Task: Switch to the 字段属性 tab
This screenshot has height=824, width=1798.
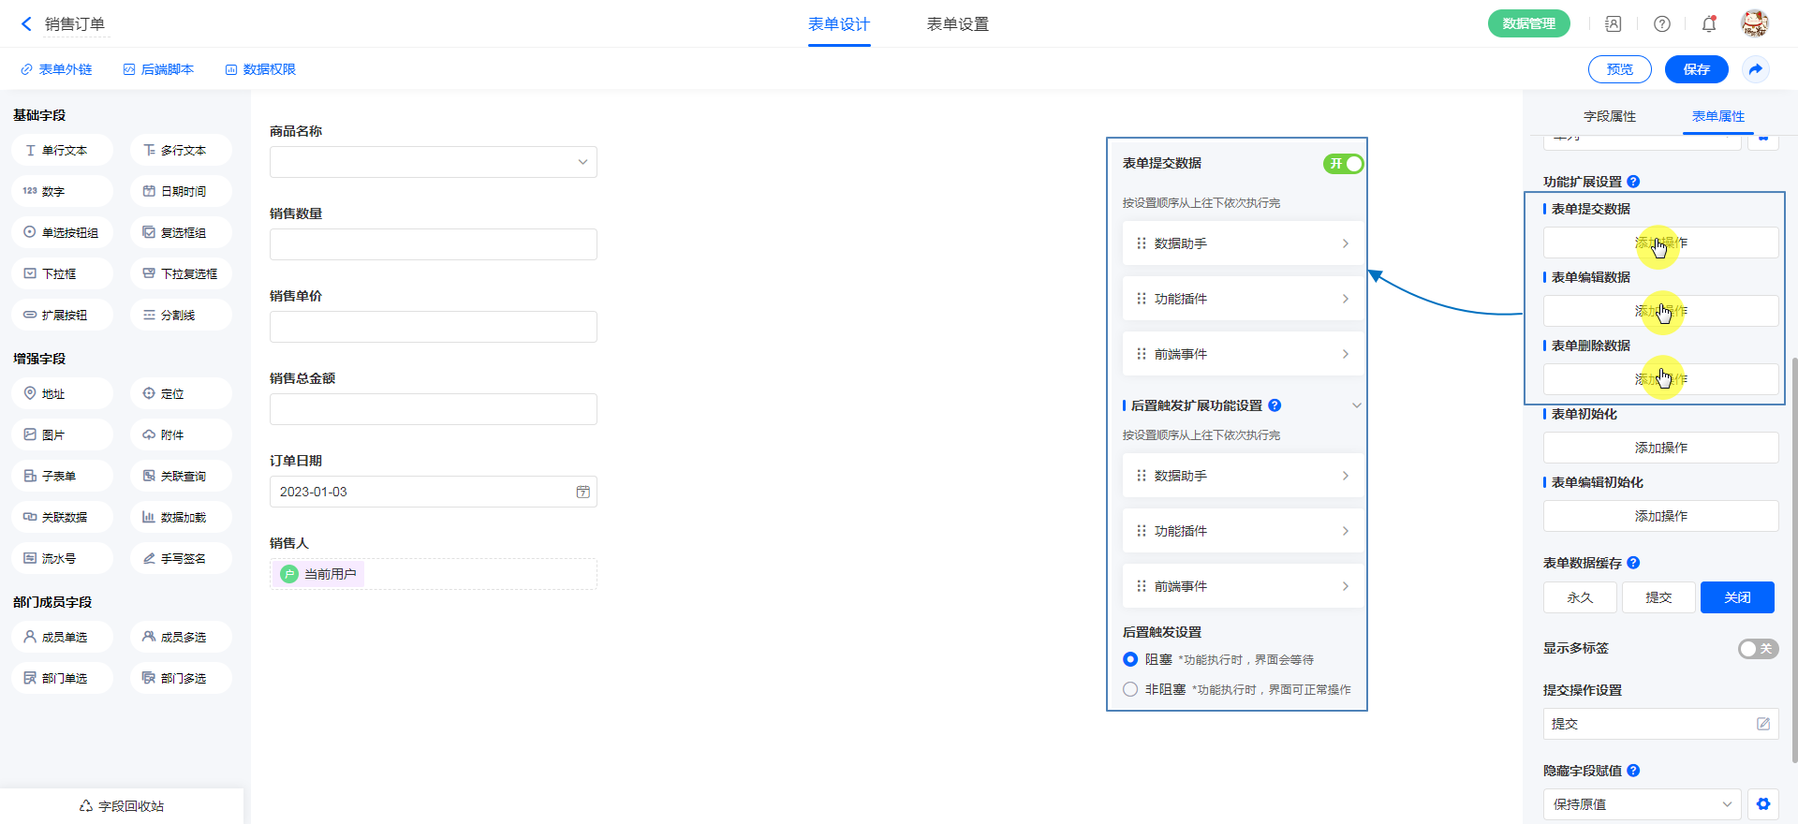Action: click(x=1610, y=116)
